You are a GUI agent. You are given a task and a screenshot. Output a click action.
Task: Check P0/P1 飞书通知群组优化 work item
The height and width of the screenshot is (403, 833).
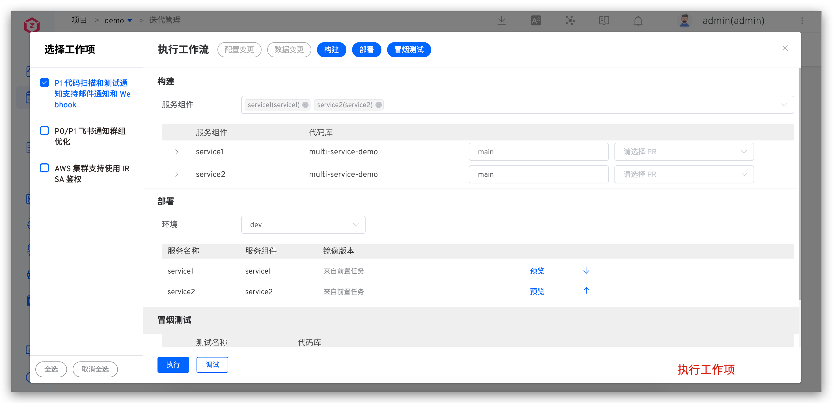[x=44, y=131]
